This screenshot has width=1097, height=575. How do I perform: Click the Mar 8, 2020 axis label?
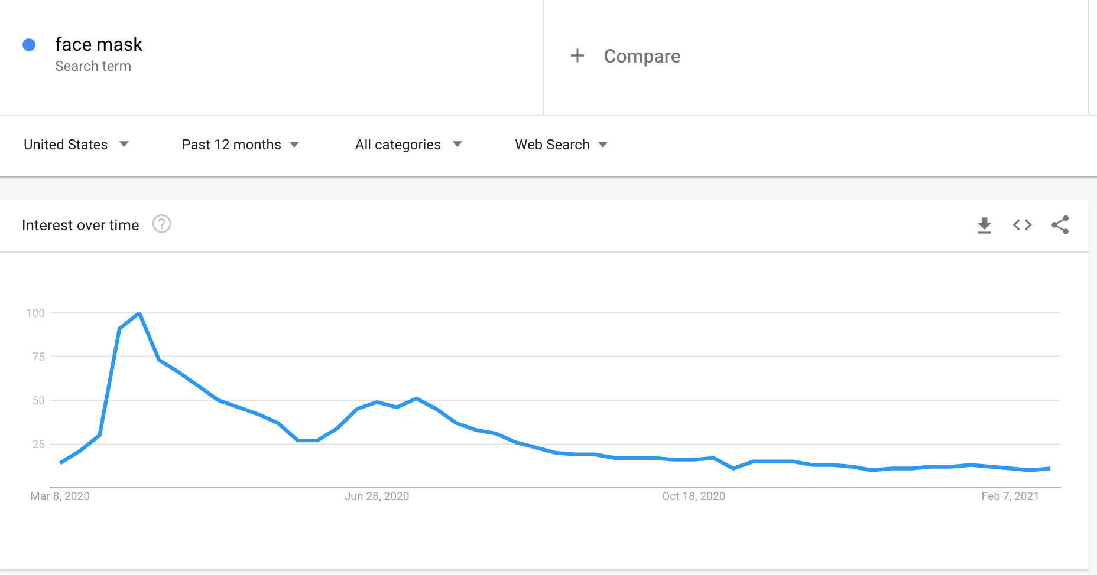60,496
